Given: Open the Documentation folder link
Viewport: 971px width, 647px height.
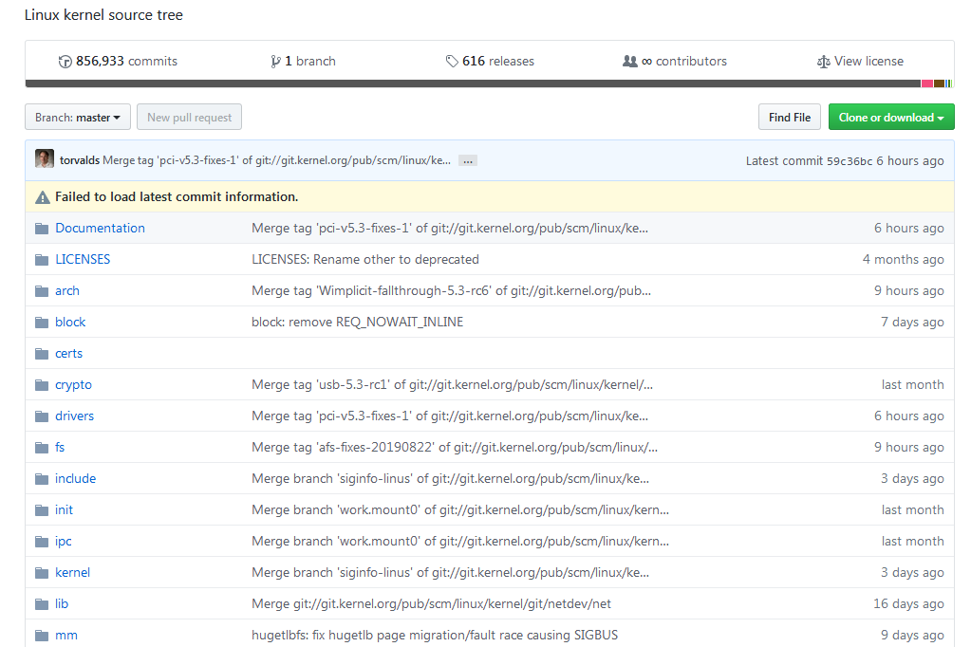Looking at the screenshot, I should (100, 228).
